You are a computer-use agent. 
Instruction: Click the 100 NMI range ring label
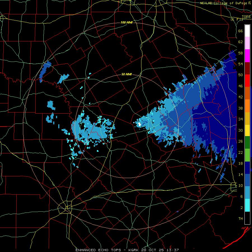(x=127, y=22)
